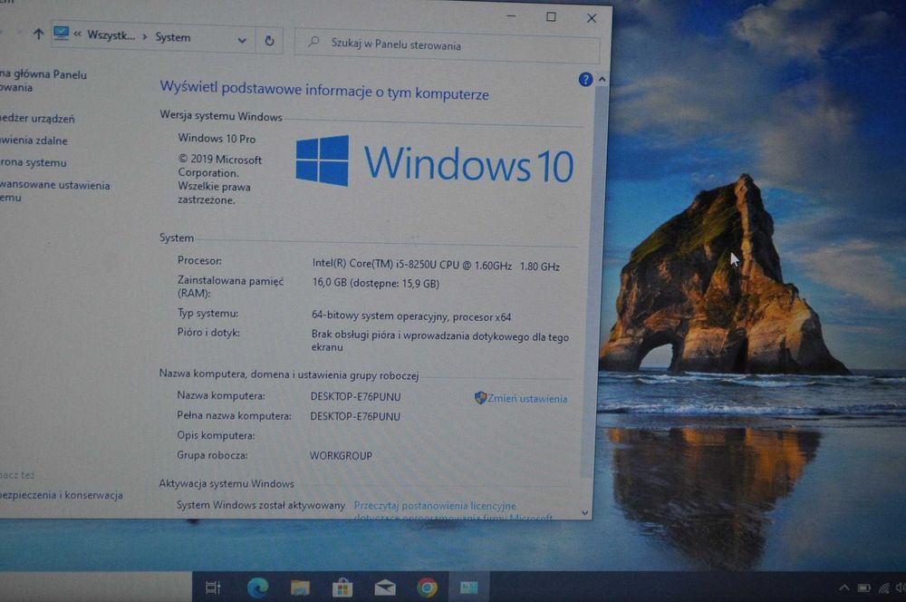Open 'ezpieczenia i konserwacja' link
906x602 pixels.
tap(62, 495)
